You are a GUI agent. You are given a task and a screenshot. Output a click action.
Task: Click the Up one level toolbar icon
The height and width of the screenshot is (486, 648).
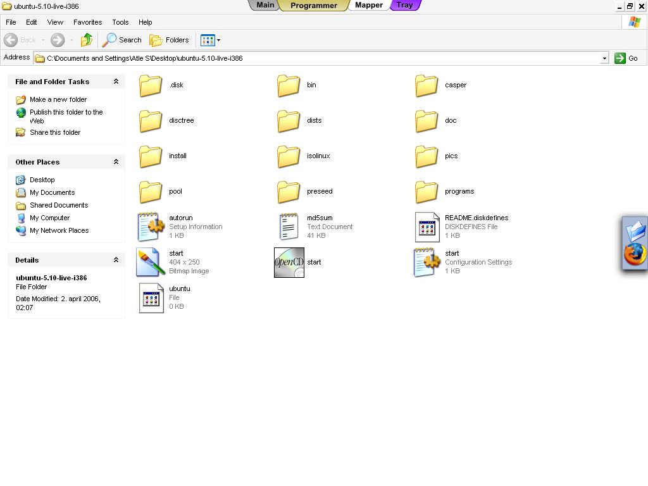pyautogui.click(x=86, y=40)
